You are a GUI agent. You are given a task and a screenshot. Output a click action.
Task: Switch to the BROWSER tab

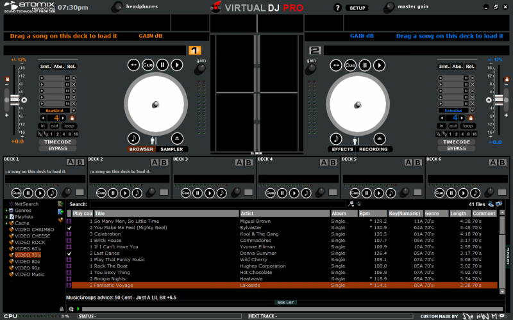pos(141,149)
